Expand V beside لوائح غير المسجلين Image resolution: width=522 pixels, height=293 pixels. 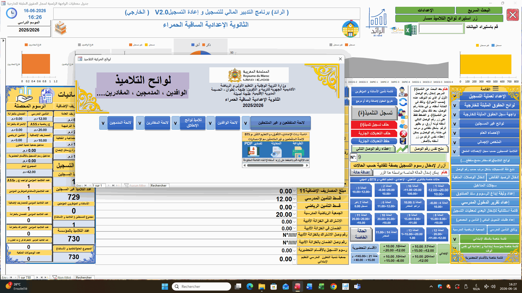455,124
